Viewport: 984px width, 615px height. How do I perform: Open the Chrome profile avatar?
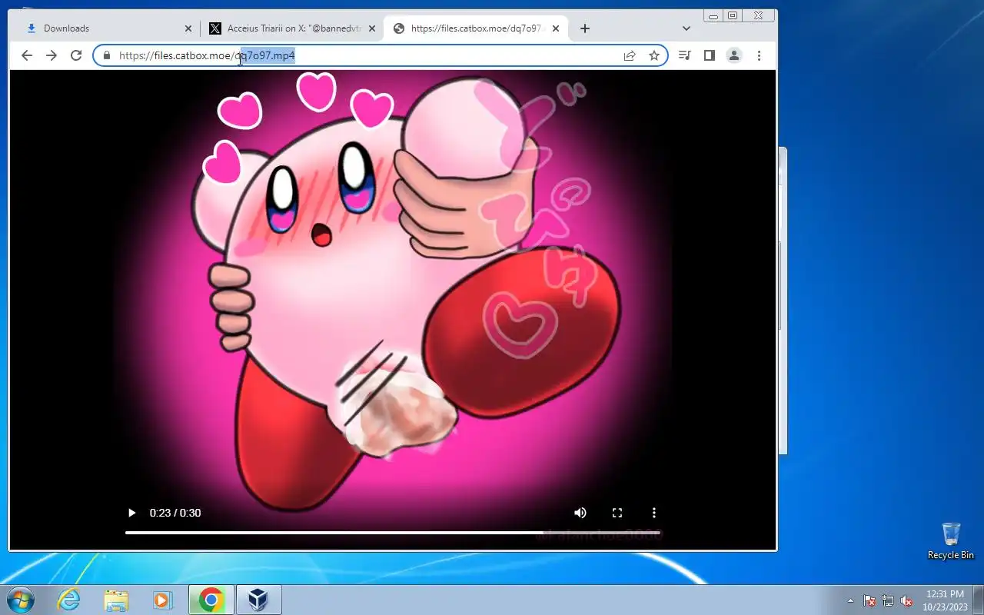pos(734,55)
